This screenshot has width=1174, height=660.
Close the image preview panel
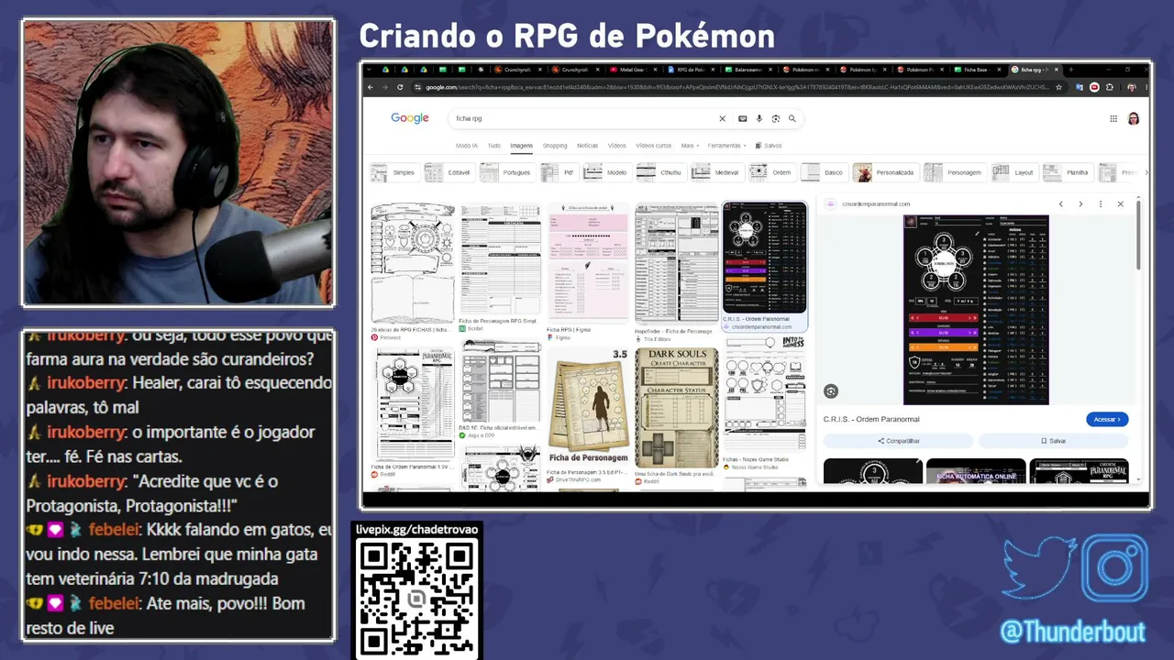coord(1120,203)
